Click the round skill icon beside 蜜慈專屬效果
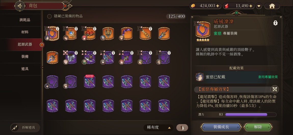The width and height of the screenshot is (293, 135). [x=275, y=89]
